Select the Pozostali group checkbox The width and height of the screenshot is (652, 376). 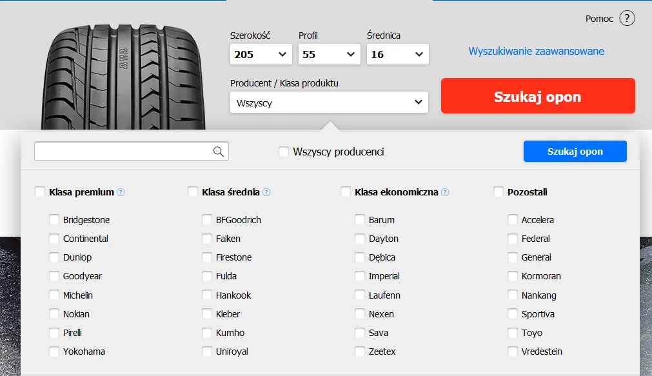point(499,192)
